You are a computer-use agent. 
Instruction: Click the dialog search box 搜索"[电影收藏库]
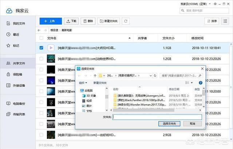(x=181, y=76)
